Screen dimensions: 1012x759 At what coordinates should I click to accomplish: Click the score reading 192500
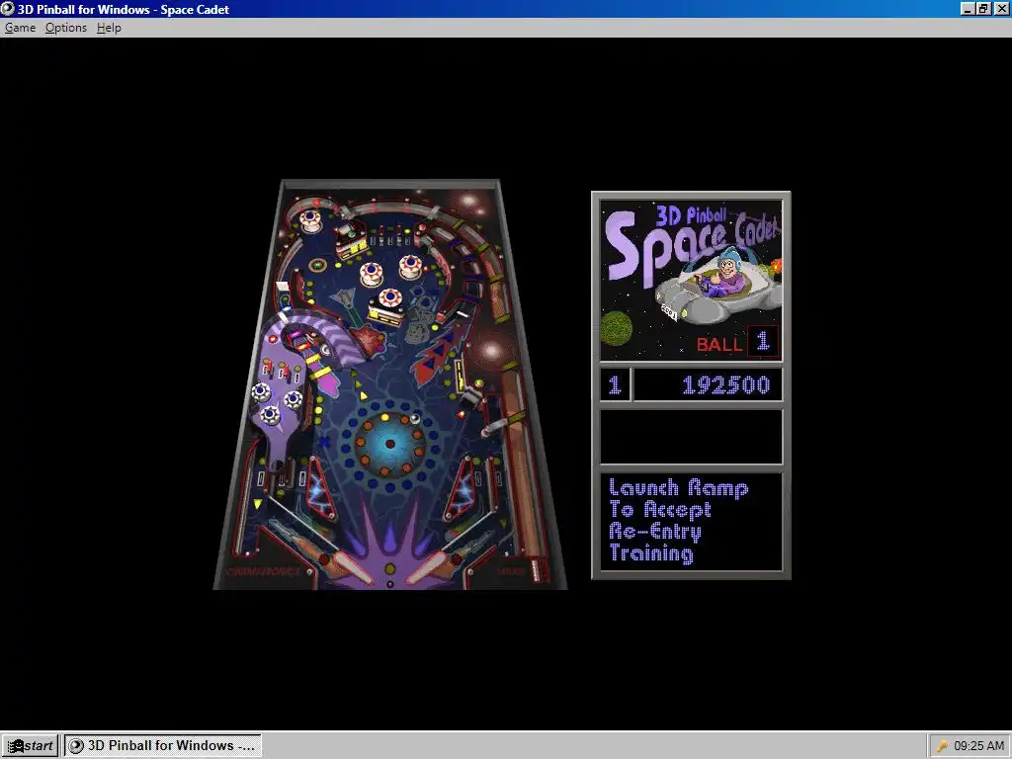pyautogui.click(x=725, y=385)
